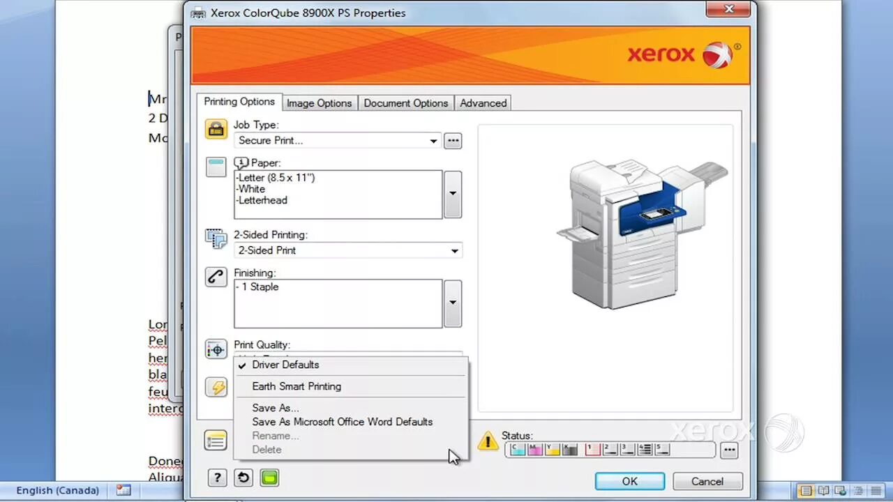Click the reset defaults arrow icon
This screenshot has height=502, width=893.
pos(243,478)
